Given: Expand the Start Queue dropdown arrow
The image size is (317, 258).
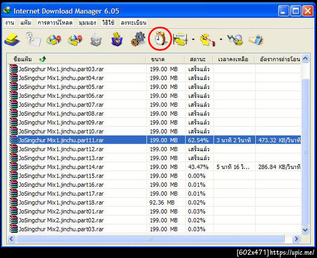Looking at the screenshot, I should click(193, 40).
